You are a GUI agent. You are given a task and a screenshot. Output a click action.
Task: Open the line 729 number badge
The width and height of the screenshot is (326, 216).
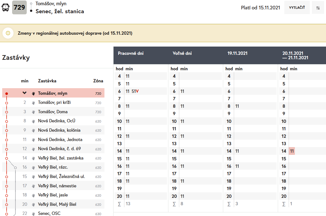click(x=19, y=7)
